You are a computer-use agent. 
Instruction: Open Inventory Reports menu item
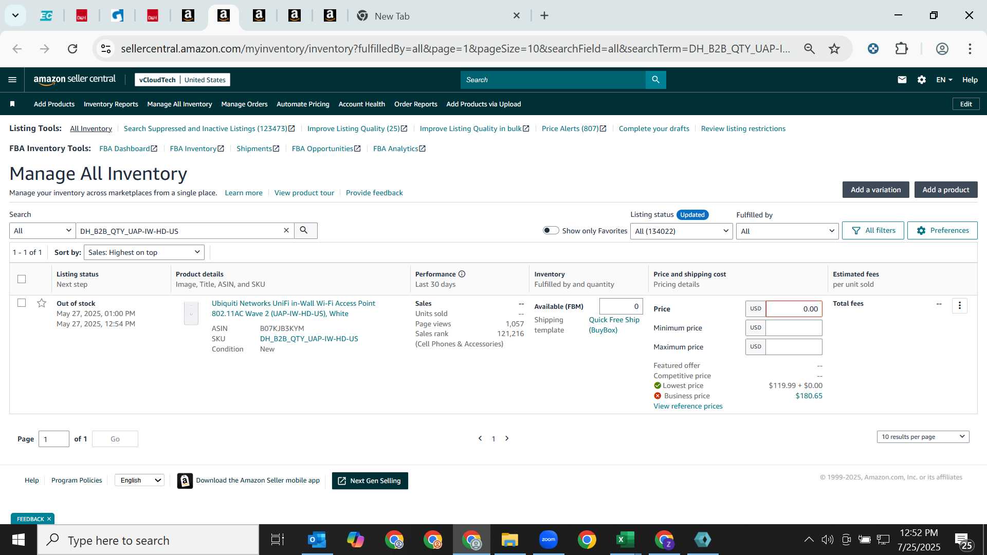point(111,104)
